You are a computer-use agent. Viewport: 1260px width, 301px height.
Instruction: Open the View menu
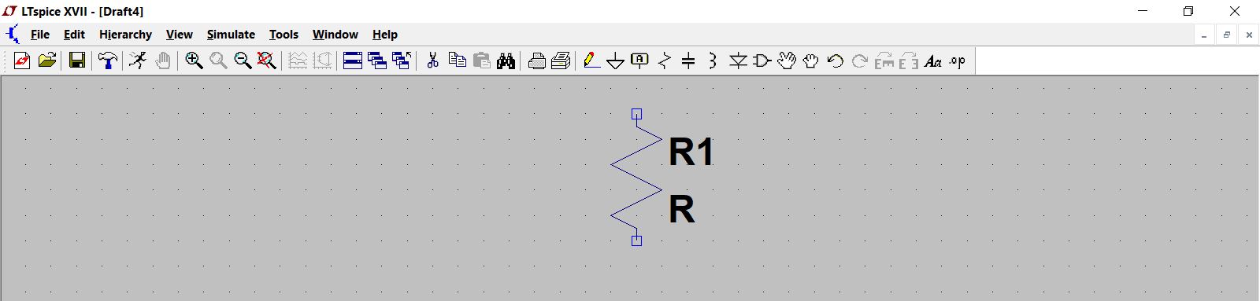tap(180, 35)
